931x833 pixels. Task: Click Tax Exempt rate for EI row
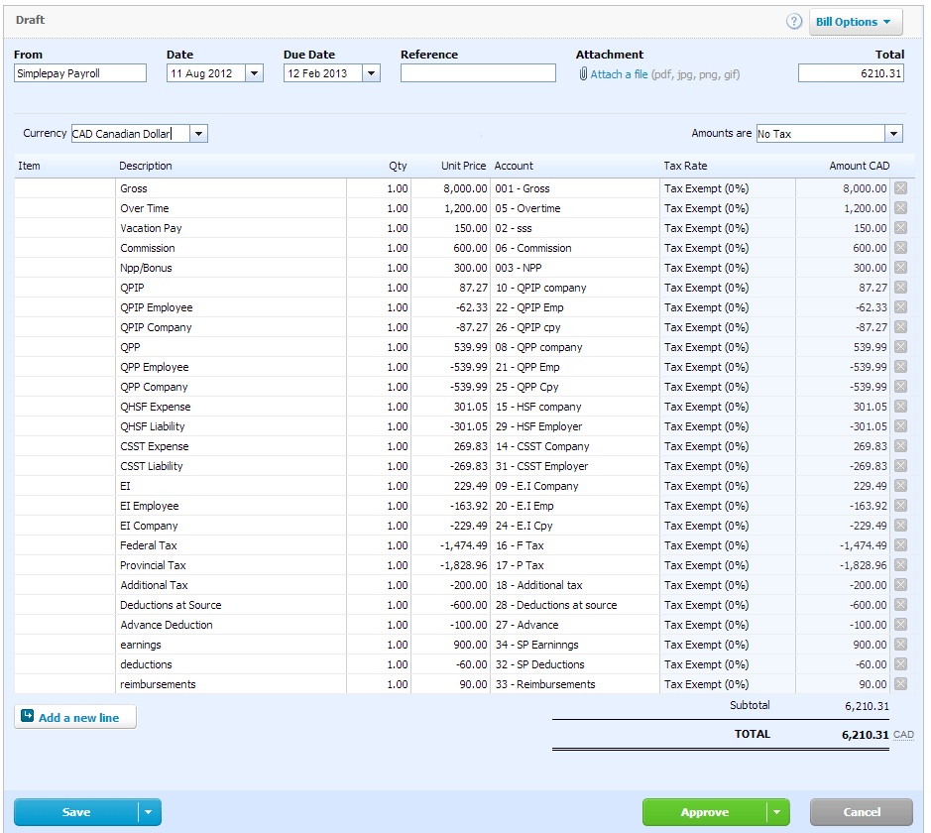click(728, 486)
